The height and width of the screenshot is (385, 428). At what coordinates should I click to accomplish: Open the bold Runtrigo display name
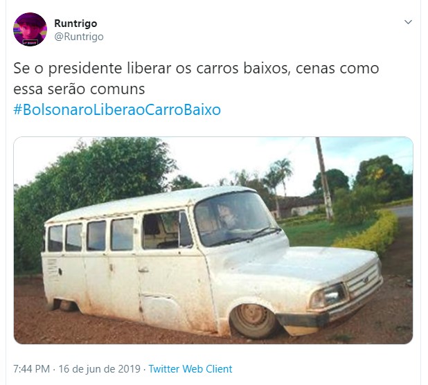(x=75, y=24)
